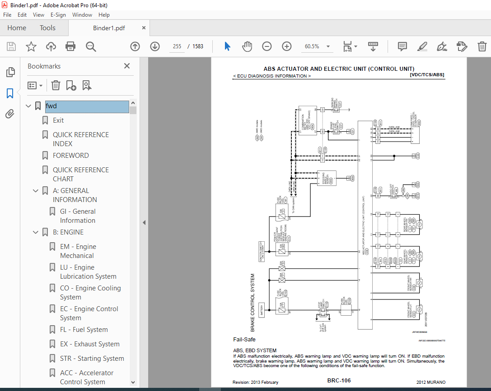491x391 pixels.
Task: Open the STR - Starting System bookmark
Action: click(x=92, y=359)
